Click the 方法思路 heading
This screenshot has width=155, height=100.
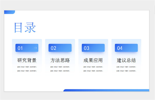(x=60, y=60)
